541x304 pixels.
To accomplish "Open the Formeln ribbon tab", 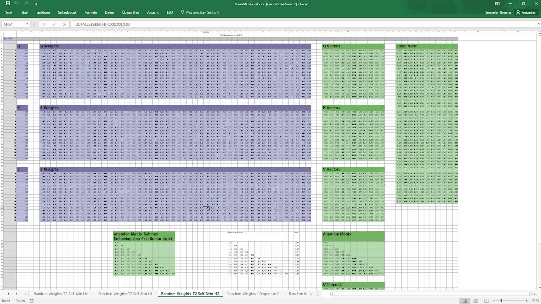I will (x=91, y=12).
